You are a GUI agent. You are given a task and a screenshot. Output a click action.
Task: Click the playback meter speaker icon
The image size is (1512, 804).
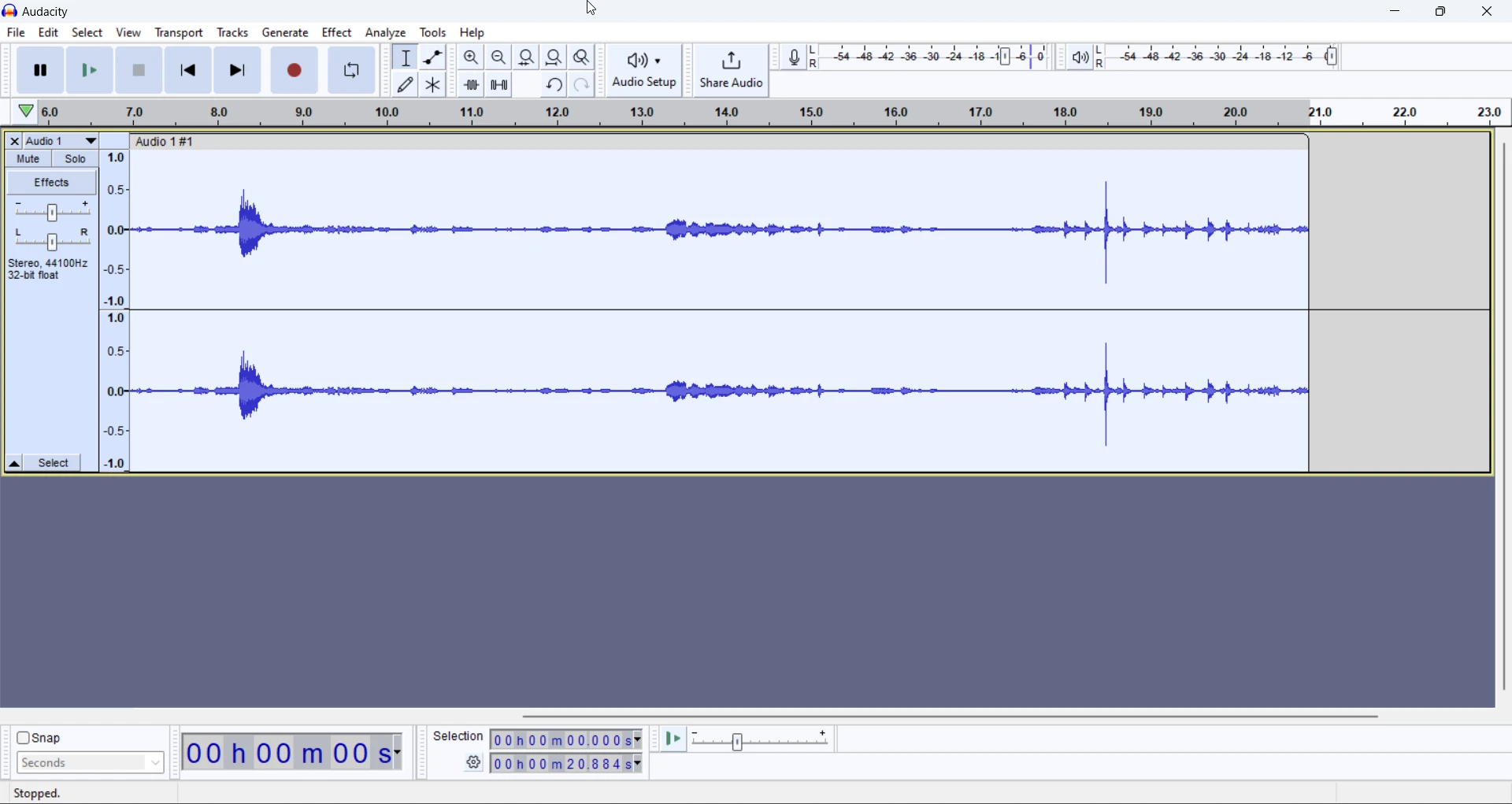[x=1081, y=57]
